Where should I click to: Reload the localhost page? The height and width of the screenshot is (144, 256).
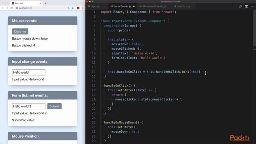[12, 8]
